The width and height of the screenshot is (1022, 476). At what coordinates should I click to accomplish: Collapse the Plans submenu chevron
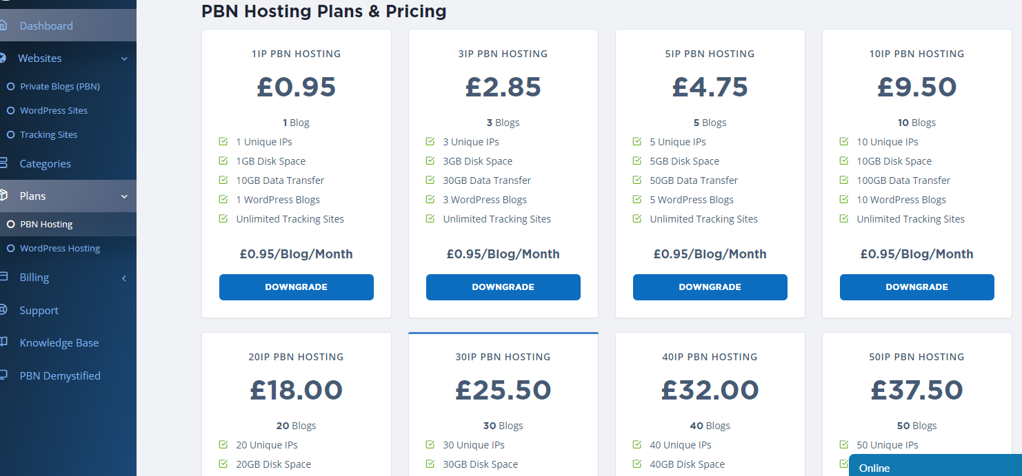tap(124, 197)
